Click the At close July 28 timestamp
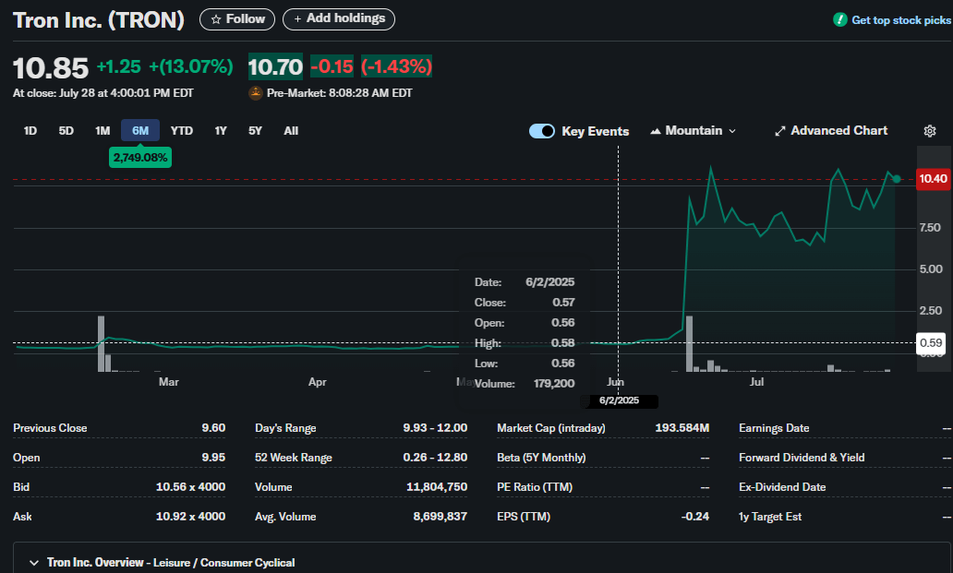The width and height of the screenshot is (953, 573). tap(103, 93)
